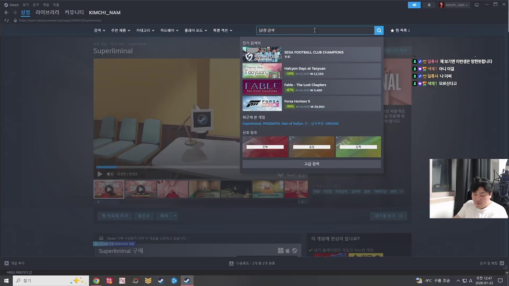Click the store search input field
The width and height of the screenshot is (509, 286).
point(315,30)
